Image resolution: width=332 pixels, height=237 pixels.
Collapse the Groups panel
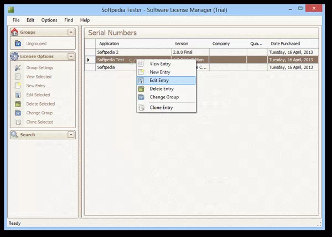coord(71,33)
